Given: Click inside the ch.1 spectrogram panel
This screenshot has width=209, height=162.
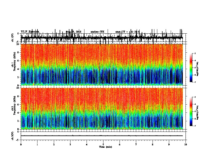Looking at the screenshot, I should coord(102,65).
